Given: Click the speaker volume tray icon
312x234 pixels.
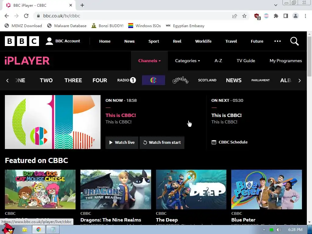Looking at the screenshot, I should [278, 230].
